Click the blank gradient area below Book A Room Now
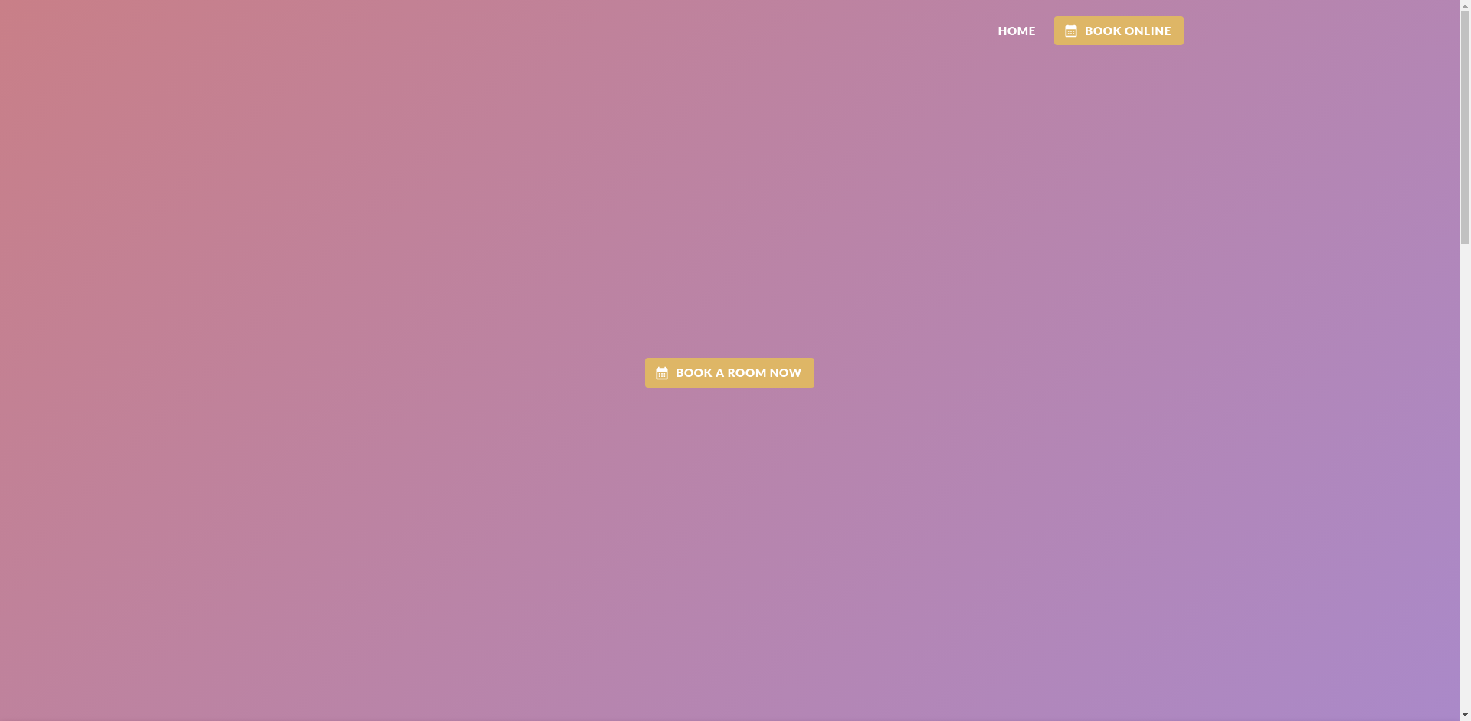 click(729, 536)
